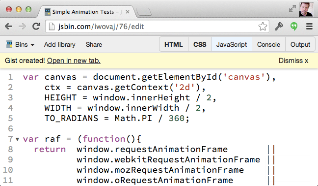Open the Chrome hamburger menu
The height and width of the screenshot is (186, 318).
pyautogui.click(x=309, y=27)
